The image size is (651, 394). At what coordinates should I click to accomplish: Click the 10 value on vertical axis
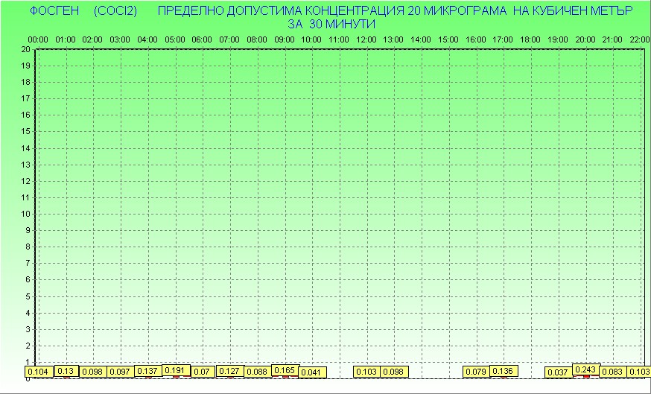(25, 214)
